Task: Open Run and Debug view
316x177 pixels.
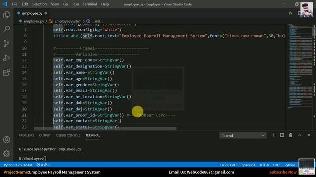Action: pos(6,58)
